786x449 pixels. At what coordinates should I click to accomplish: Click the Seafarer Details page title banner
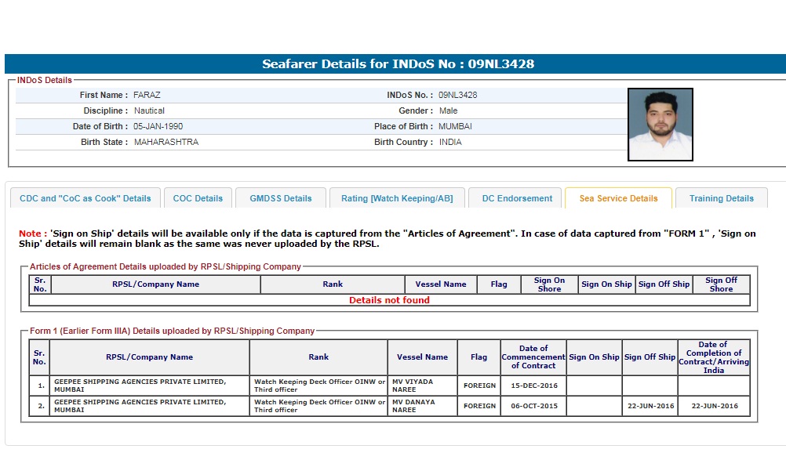[x=398, y=64]
